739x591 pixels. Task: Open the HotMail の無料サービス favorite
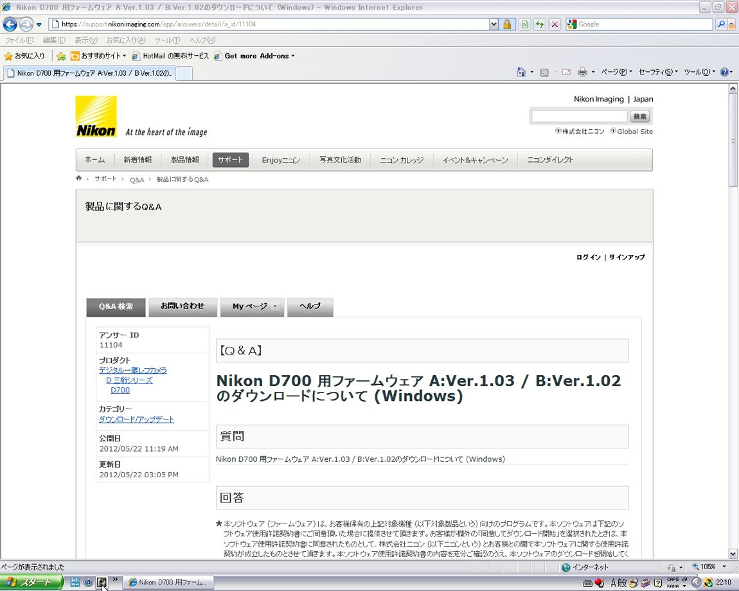(170, 56)
